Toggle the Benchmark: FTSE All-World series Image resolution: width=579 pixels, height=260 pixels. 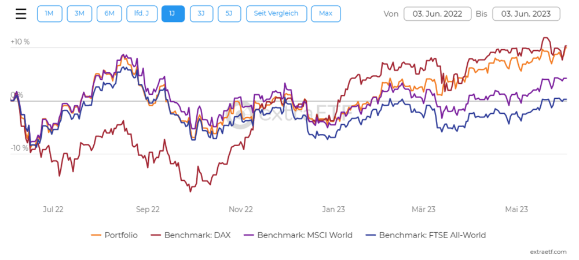pyautogui.click(x=432, y=235)
